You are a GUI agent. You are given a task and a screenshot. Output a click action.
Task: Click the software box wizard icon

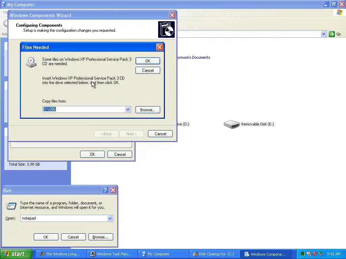coord(166,29)
